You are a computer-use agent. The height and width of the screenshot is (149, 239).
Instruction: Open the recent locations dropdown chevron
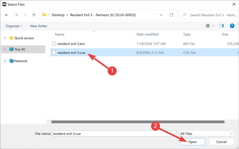pos(25,15)
